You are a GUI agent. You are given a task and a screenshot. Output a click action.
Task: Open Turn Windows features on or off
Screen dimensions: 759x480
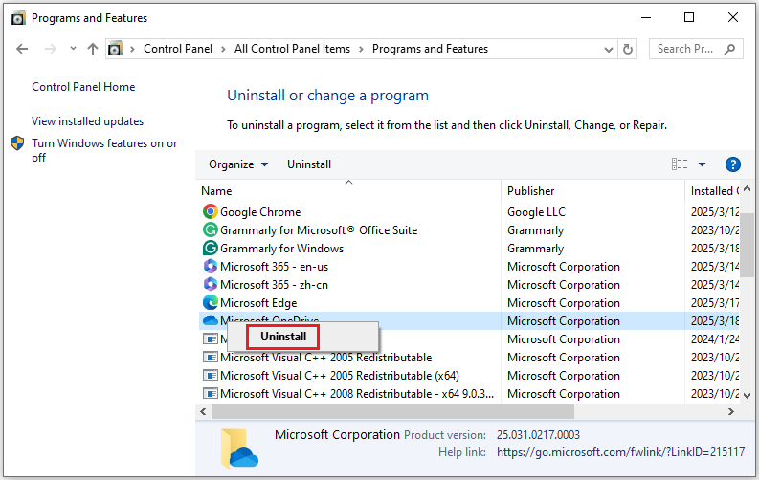point(104,150)
